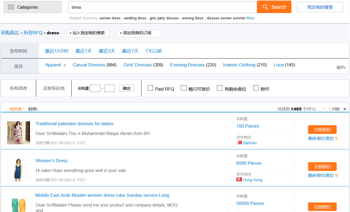Click the Hong Kong flag icon
This screenshot has width=350, height=212.
(x=239, y=180)
